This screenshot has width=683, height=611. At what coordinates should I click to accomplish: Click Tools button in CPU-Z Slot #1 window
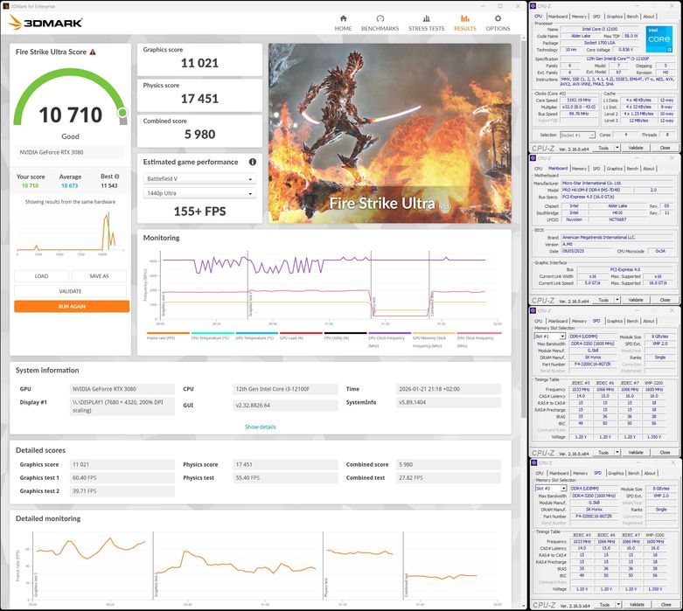[x=603, y=453]
